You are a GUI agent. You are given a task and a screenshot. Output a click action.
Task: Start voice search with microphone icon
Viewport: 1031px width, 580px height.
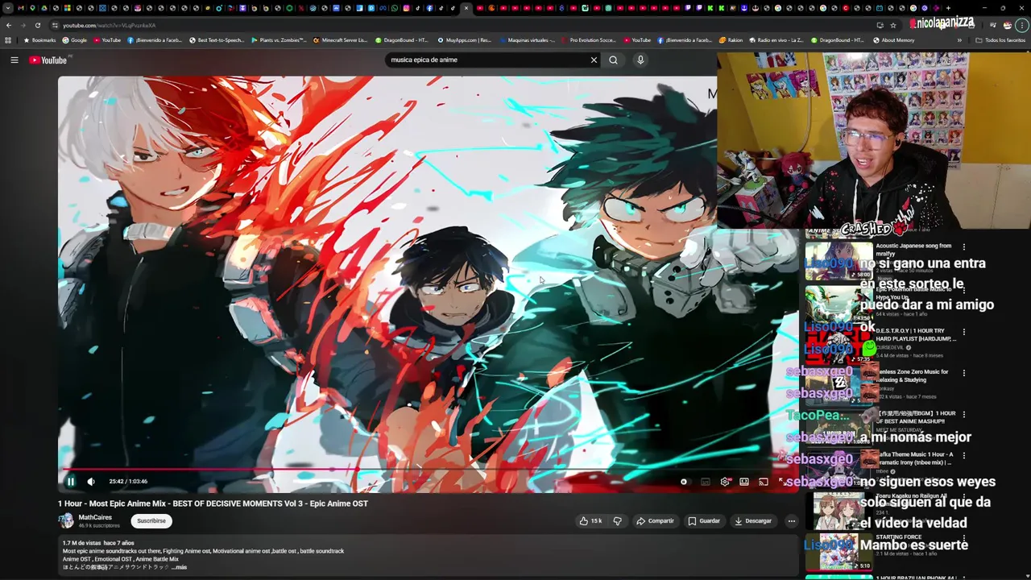tap(640, 60)
